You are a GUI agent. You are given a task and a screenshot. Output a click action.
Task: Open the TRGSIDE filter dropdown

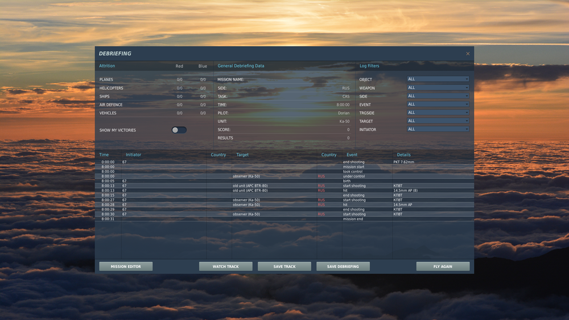pos(438,113)
